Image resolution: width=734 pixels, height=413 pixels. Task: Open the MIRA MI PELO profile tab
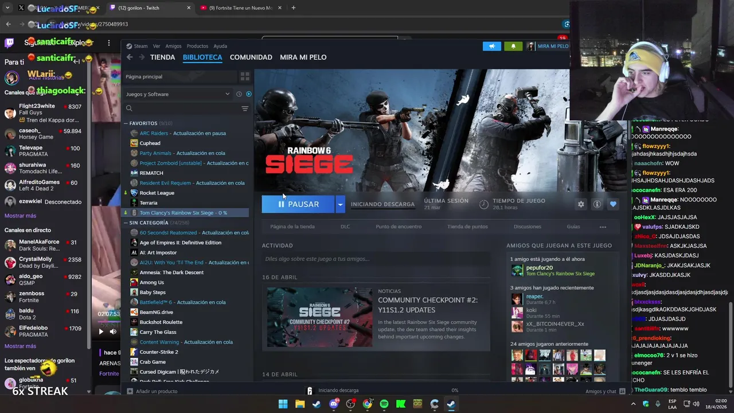[303, 57]
